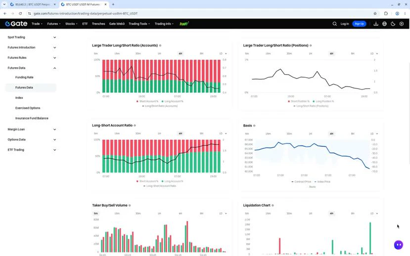This screenshot has height=256, width=410.
Task: Toggle Short Position % legend in Positions chart
Action: [x=299, y=101]
